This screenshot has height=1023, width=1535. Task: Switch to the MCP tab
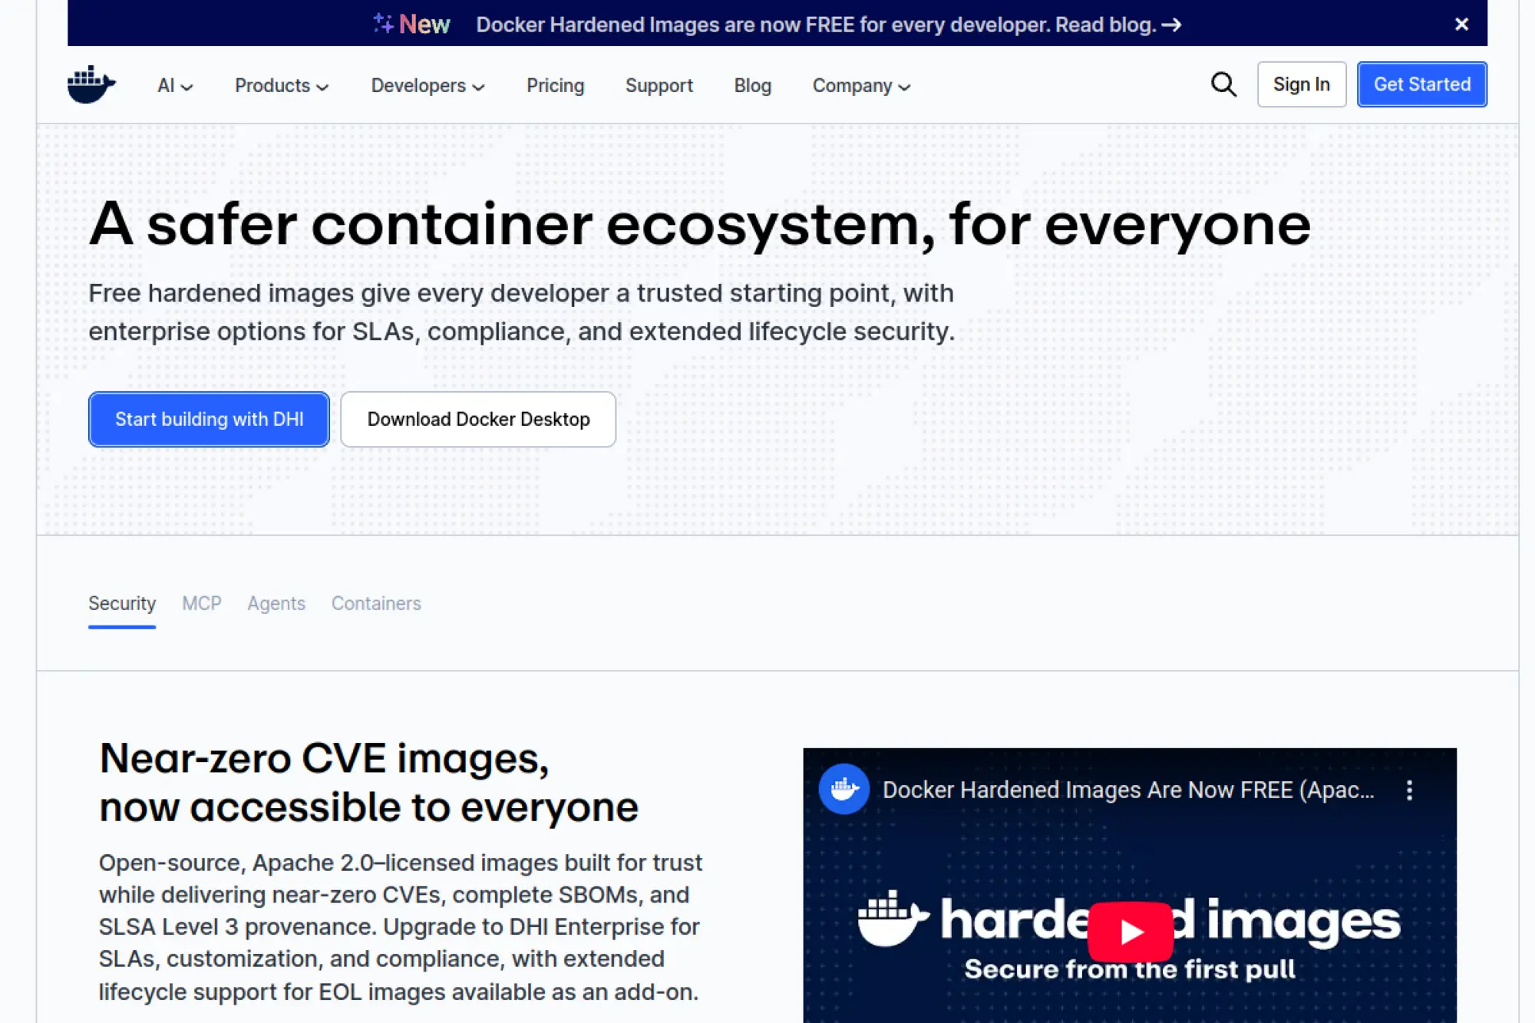click(201, 603)
